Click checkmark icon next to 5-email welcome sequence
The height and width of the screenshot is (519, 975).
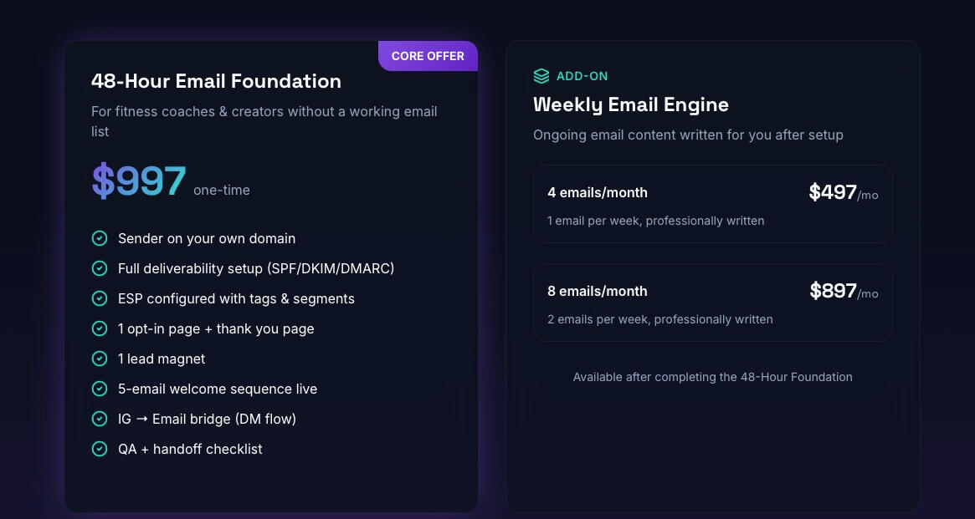click(100, 389)
